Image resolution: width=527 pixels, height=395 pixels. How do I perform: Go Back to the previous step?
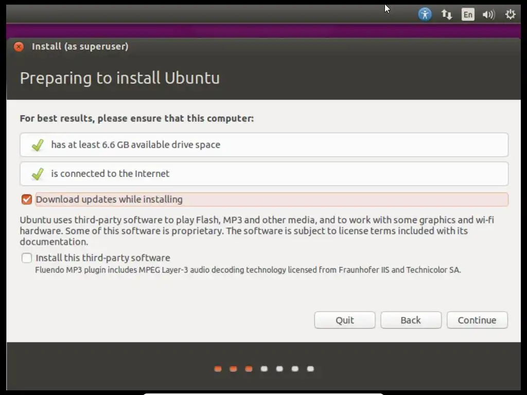coord(411,320)
